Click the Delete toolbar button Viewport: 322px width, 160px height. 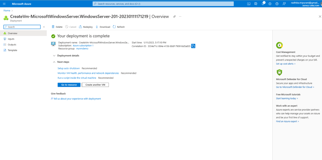tap(57, 27)
